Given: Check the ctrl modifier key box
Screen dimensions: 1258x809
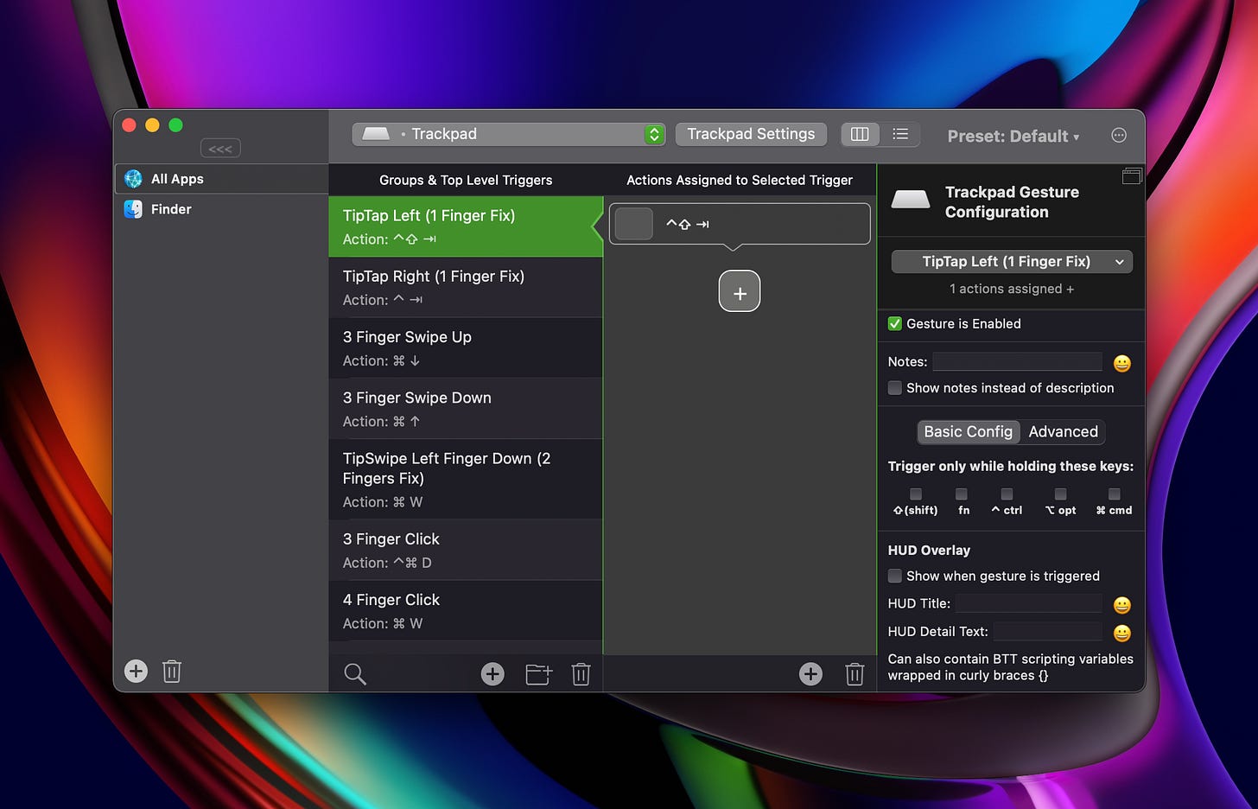Looking at the screenshot, I should (1007, 494).
